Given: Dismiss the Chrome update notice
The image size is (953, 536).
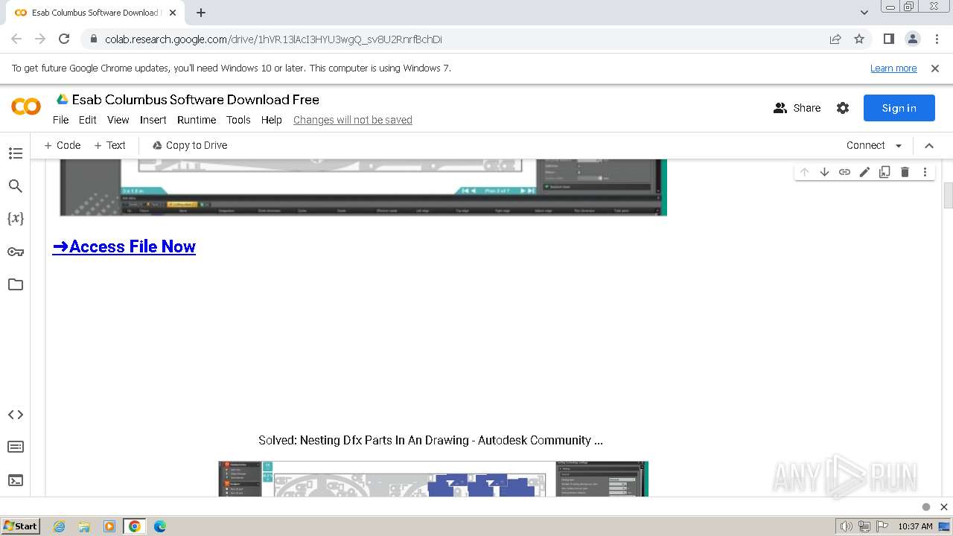Looking at the screenshot, I should click(935, 68).
